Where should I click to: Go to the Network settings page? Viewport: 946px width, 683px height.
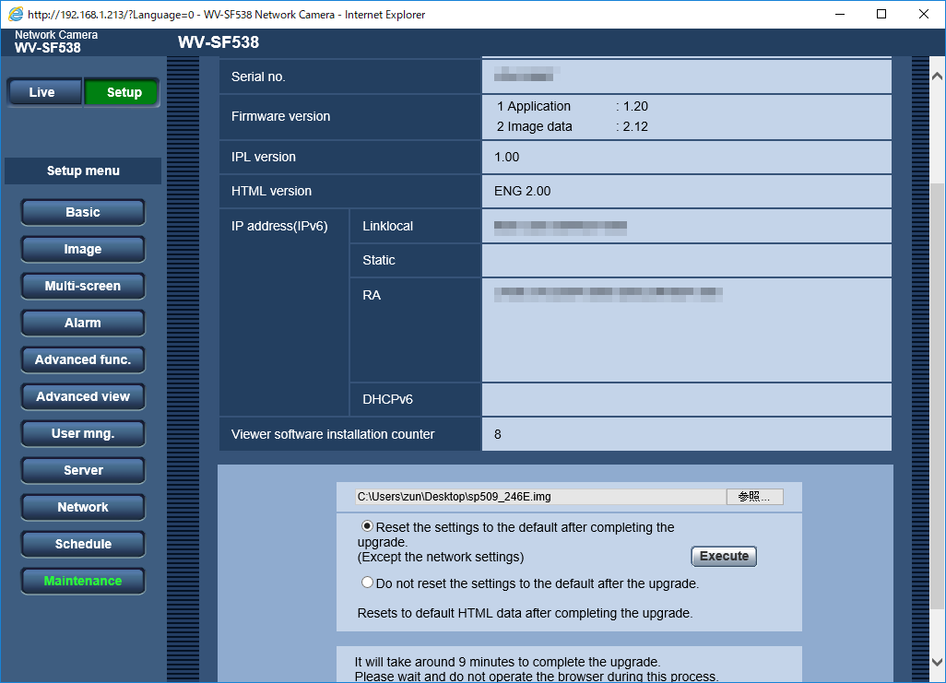[83, 507]
